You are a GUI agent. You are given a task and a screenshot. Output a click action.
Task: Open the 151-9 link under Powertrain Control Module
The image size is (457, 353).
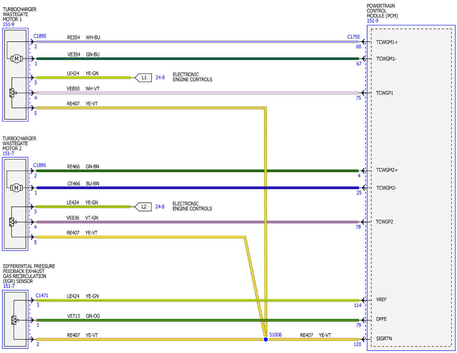tap(373, 21)
